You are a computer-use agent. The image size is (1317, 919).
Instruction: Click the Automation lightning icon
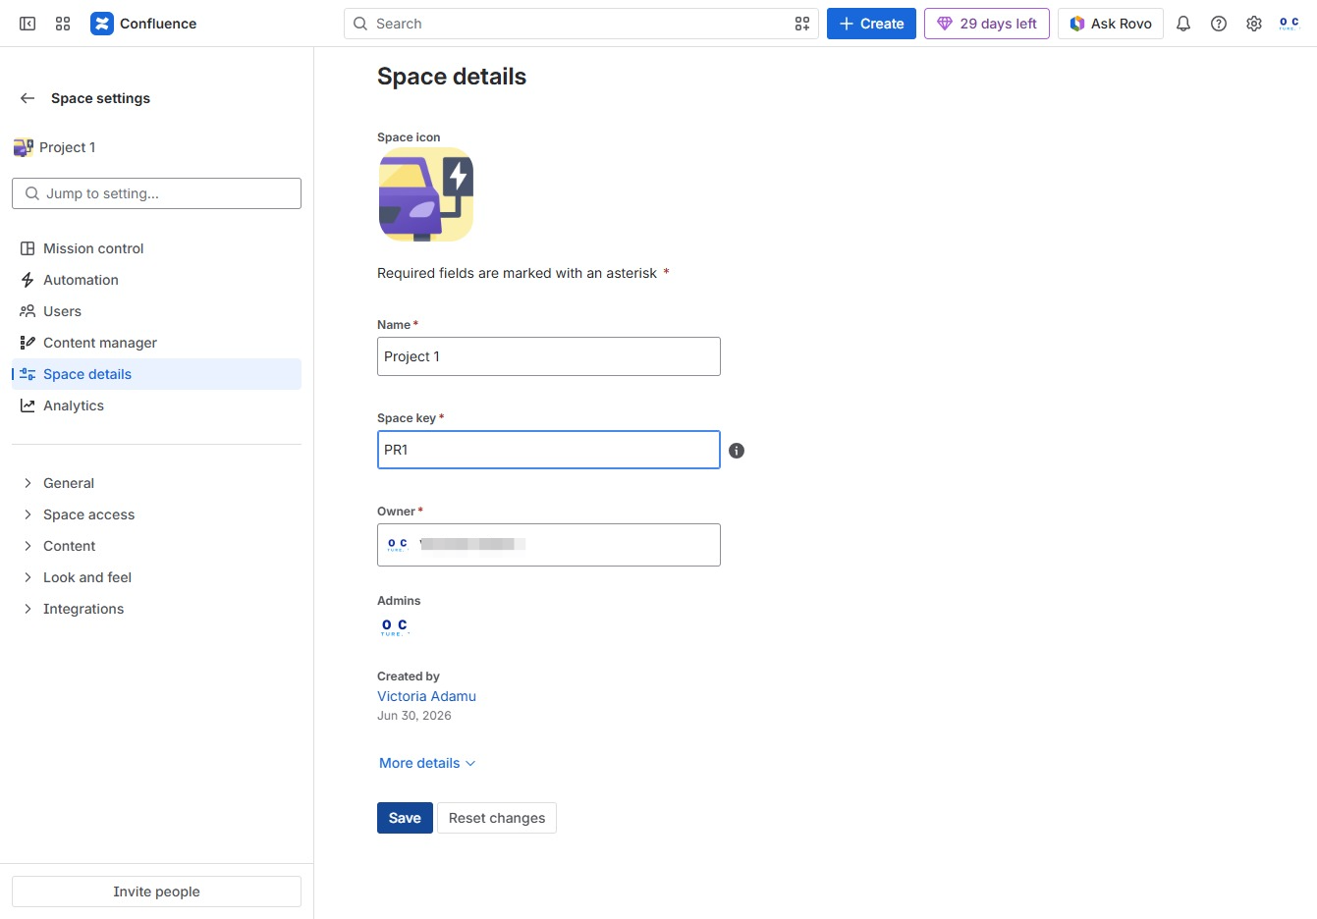click(x=27, y=280)
